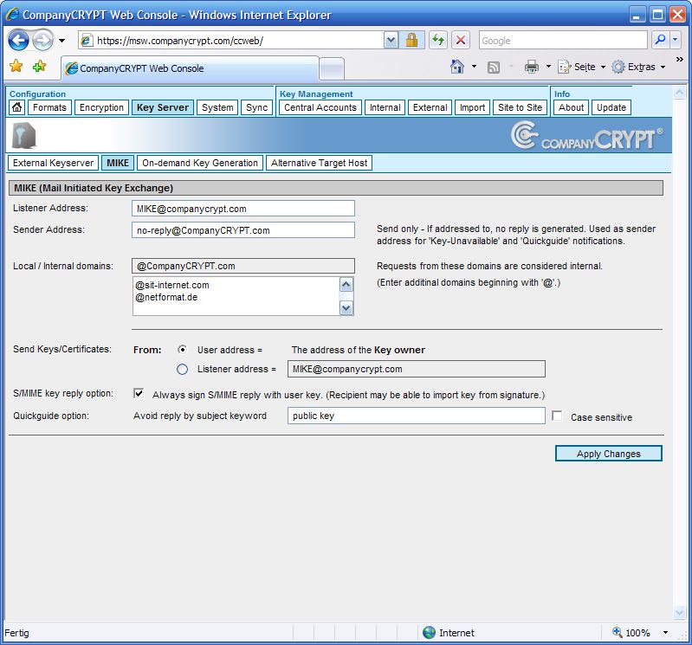Screen dimensions: 692x645
Task: Click the Apply Changes button
Action: 608,454
